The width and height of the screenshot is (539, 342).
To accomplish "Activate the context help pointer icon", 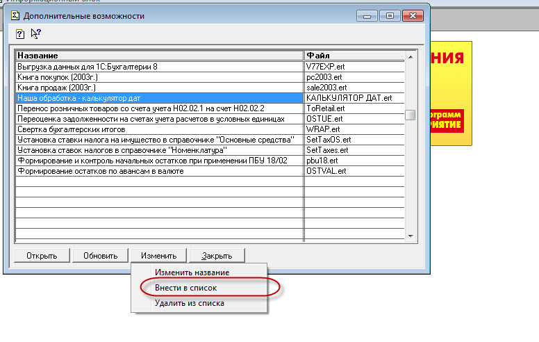I will click(35, 33).
